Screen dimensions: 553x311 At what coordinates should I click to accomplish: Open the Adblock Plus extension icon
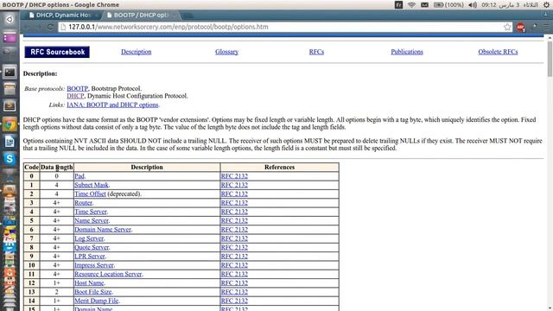click(x=520, y=27)
